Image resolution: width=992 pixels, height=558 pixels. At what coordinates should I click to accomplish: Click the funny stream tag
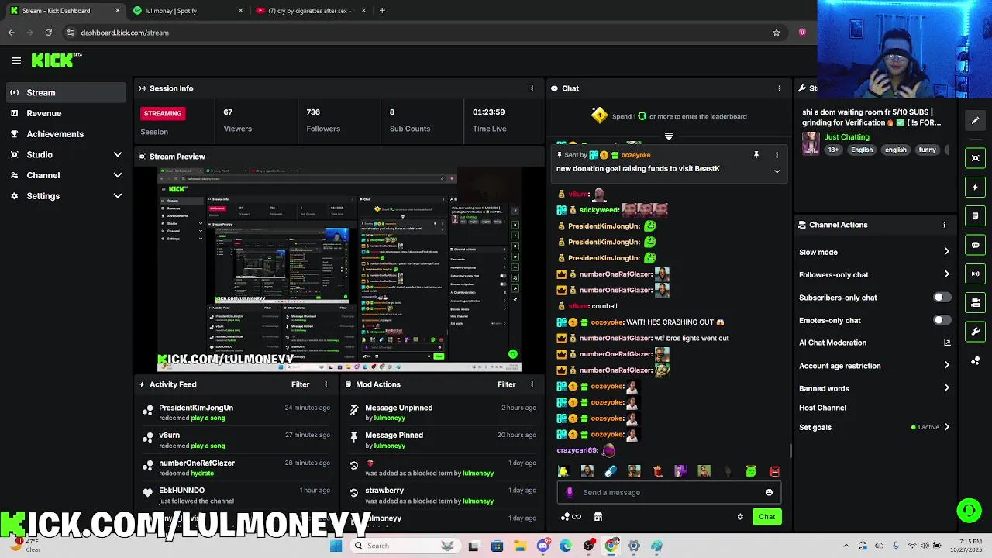pyautogui.click(x=927, y=150)
